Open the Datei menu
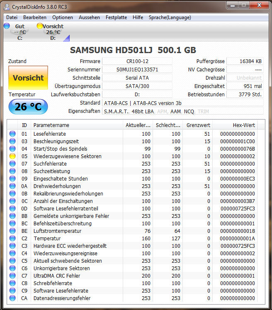The height and width of the screenshot is (310, 272). pyautogui.click(x=12, y=17)
